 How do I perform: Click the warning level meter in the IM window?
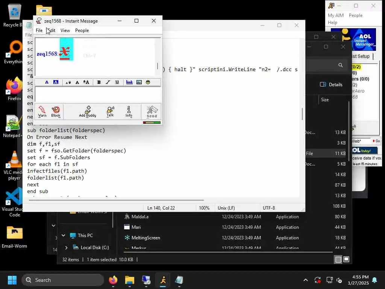(152, 122)
